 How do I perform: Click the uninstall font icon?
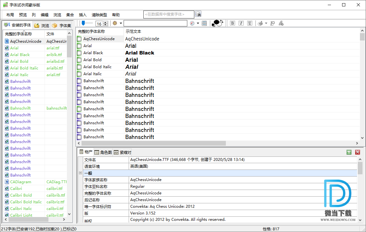(281, 23)
